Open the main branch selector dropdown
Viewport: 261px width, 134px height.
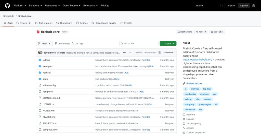tap(44, 43)
